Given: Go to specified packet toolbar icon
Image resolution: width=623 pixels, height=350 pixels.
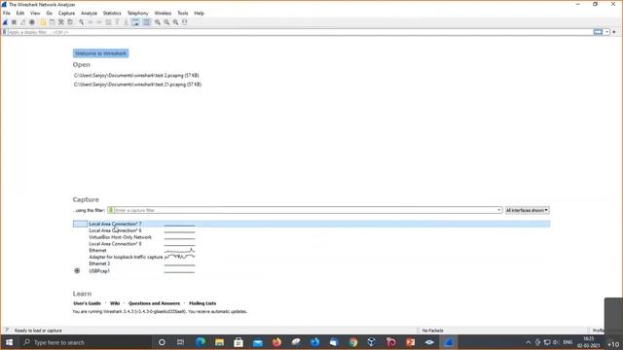Looking at the screenshot, I should click(x=108, y=22).
